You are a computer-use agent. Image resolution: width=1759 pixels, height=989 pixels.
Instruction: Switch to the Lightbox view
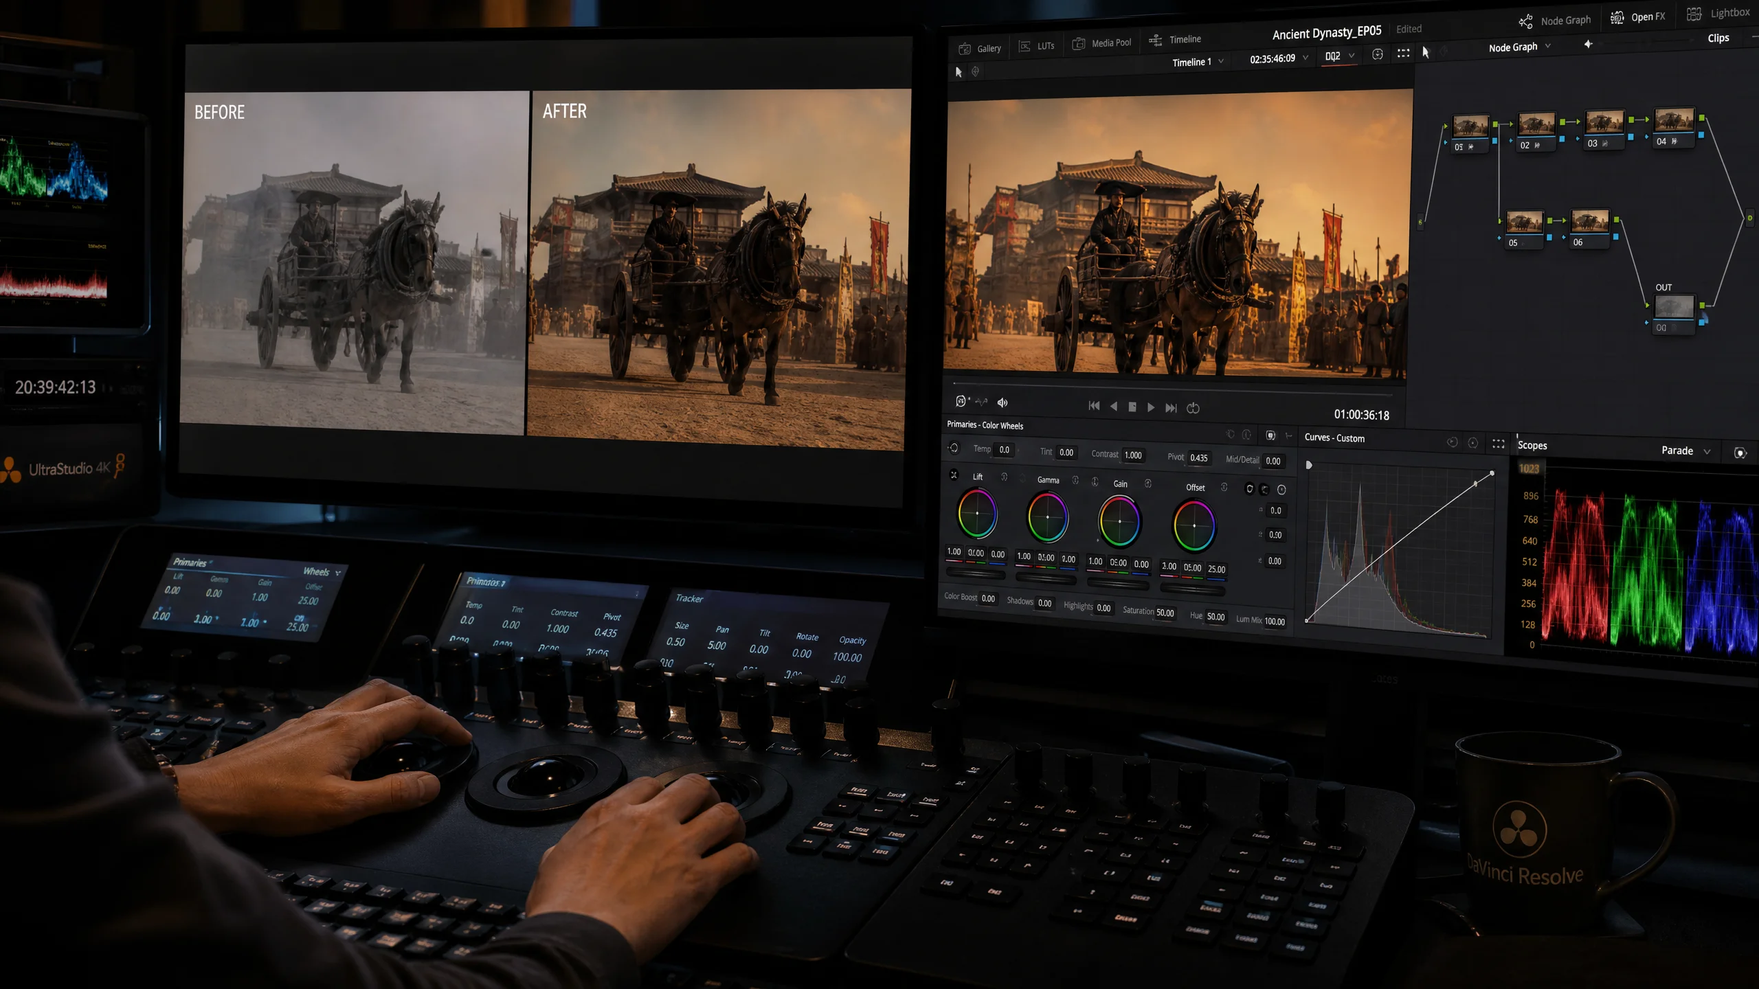pos(1718,13)
